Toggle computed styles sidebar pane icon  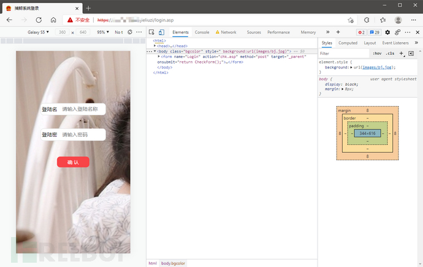coord(411,54)
